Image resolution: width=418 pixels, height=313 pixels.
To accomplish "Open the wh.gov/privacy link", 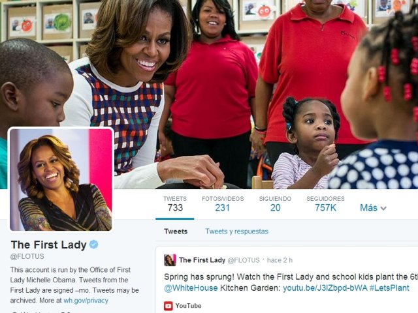I will (86, 301).
